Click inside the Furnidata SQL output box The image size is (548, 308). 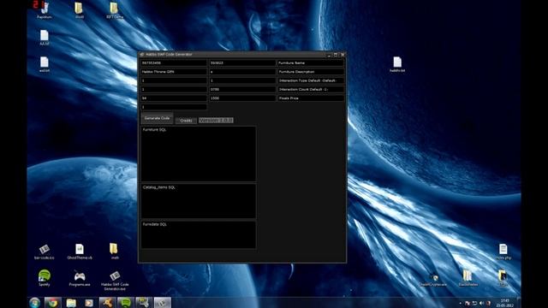coord(198,234)
